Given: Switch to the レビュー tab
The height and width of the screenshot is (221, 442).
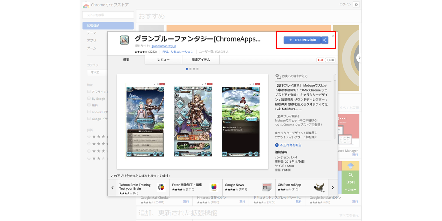Looking at the screenshot, I should coord(164,60).
